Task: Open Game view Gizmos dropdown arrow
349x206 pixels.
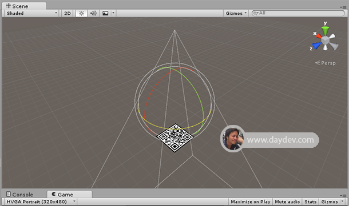Action: pos(343,201)
